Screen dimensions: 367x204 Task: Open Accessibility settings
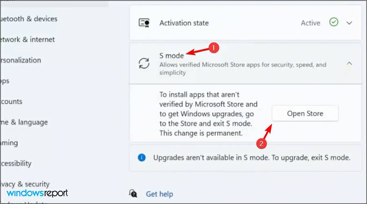(x=16, y=163)
